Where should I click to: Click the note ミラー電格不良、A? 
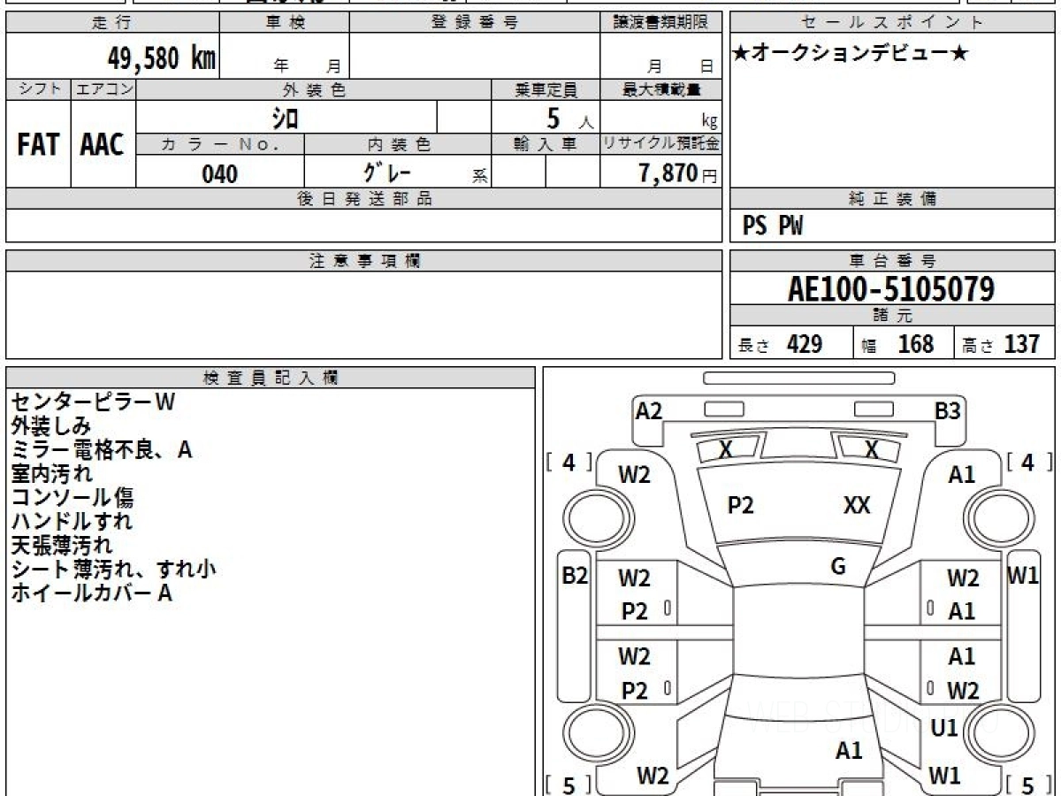102,450
